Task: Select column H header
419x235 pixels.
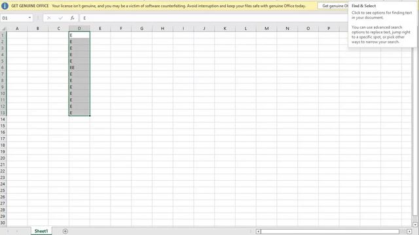Action: tap(162, 29)
